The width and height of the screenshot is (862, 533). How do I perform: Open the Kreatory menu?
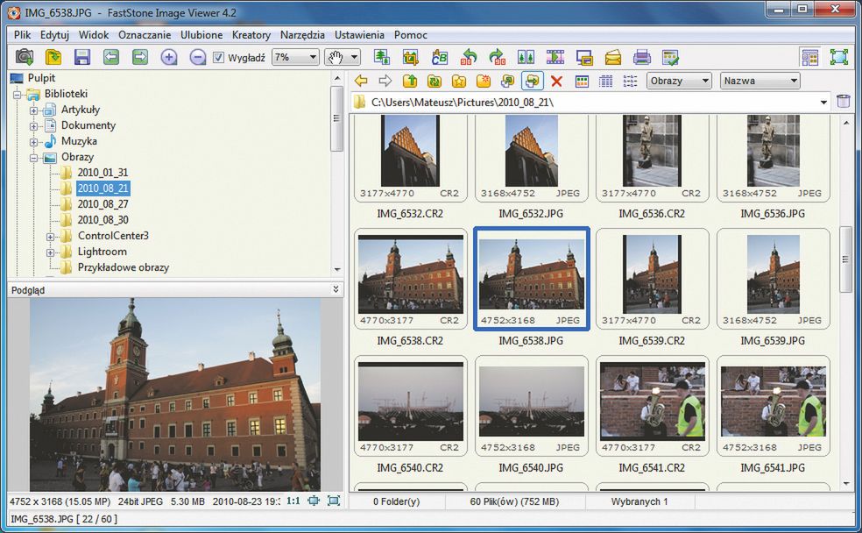[251, 35]
